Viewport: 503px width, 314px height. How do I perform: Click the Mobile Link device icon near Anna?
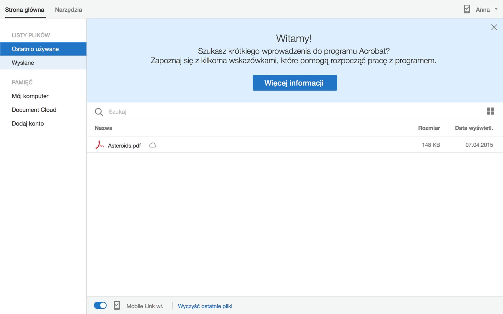coord(467,9)
